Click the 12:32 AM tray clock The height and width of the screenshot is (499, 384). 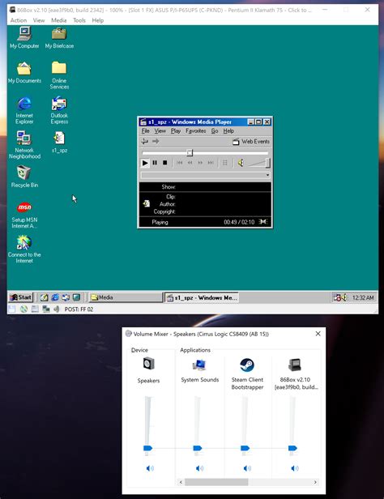(x=363, y=297)
